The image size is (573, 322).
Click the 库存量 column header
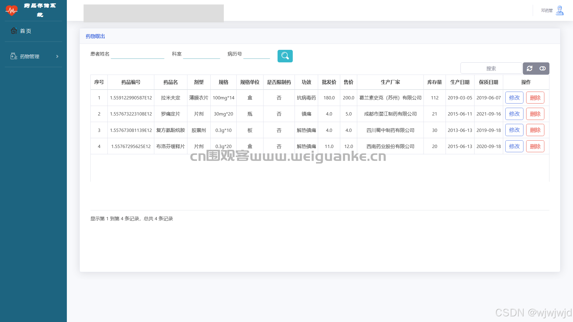point(435,82)
